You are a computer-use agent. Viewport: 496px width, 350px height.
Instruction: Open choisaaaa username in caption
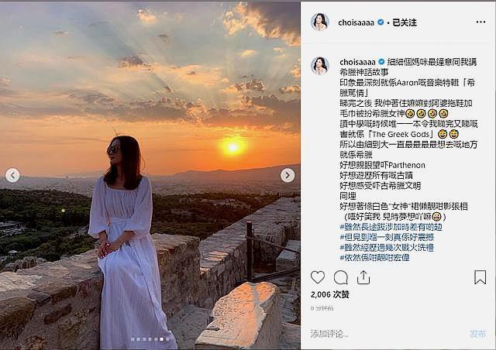tap(357, 62)
